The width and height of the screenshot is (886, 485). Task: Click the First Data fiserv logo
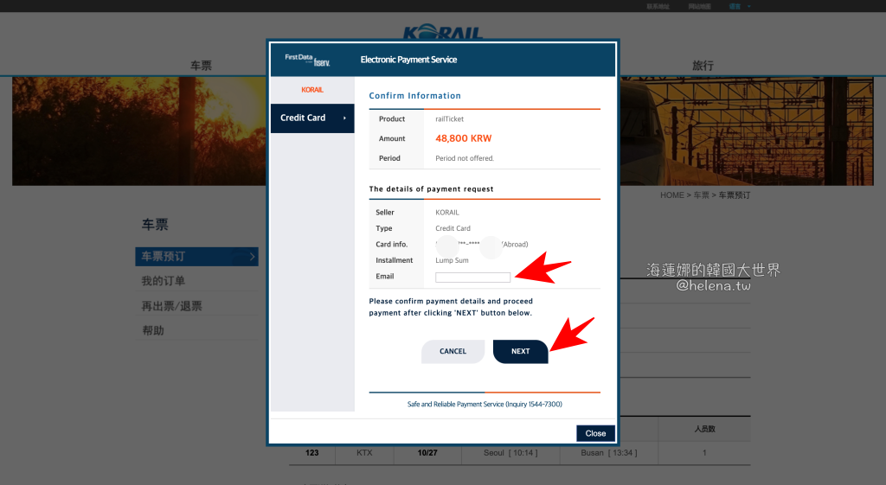(x=308, y=59)
